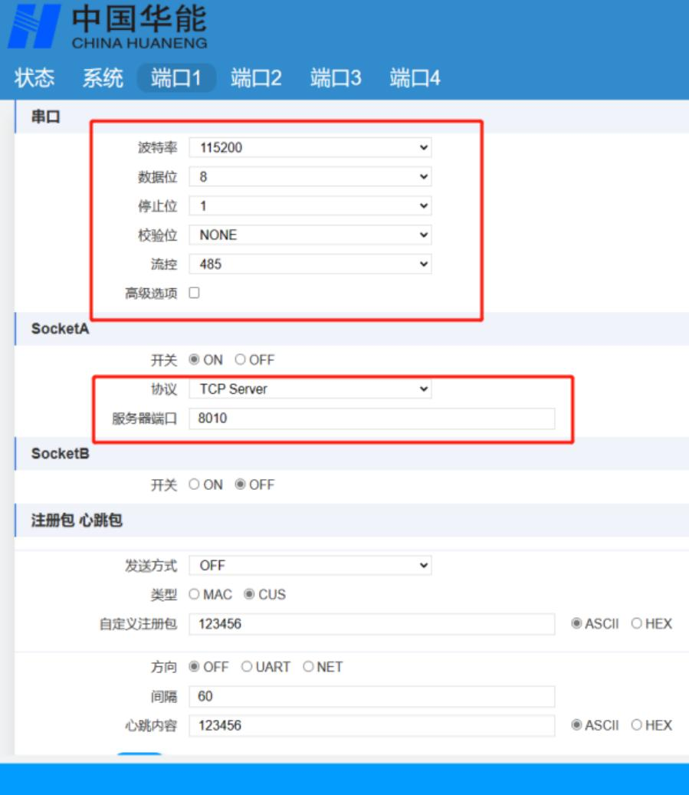Select HEX for 心跳内容 format
This screenshot has height=795, width=689.
[637, 725]
